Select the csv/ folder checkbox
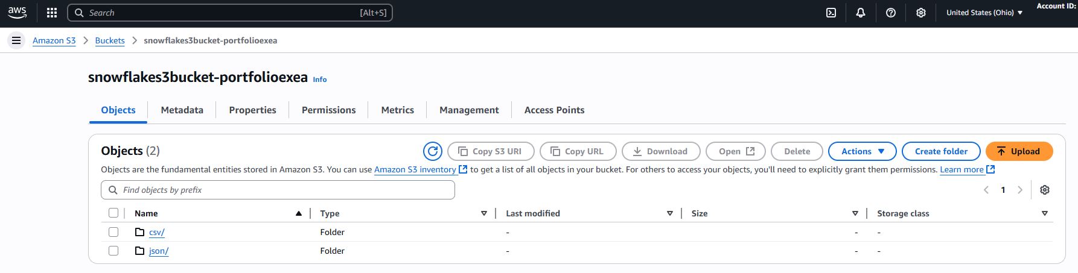 click(x=113, y=232)
